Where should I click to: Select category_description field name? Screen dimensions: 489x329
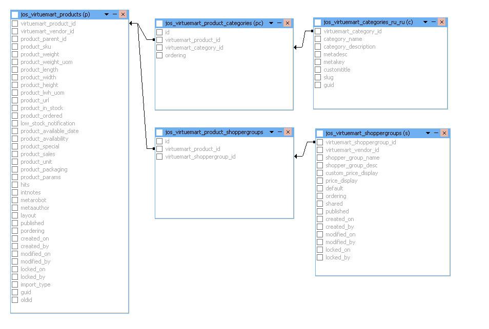[x=349, y=47]
